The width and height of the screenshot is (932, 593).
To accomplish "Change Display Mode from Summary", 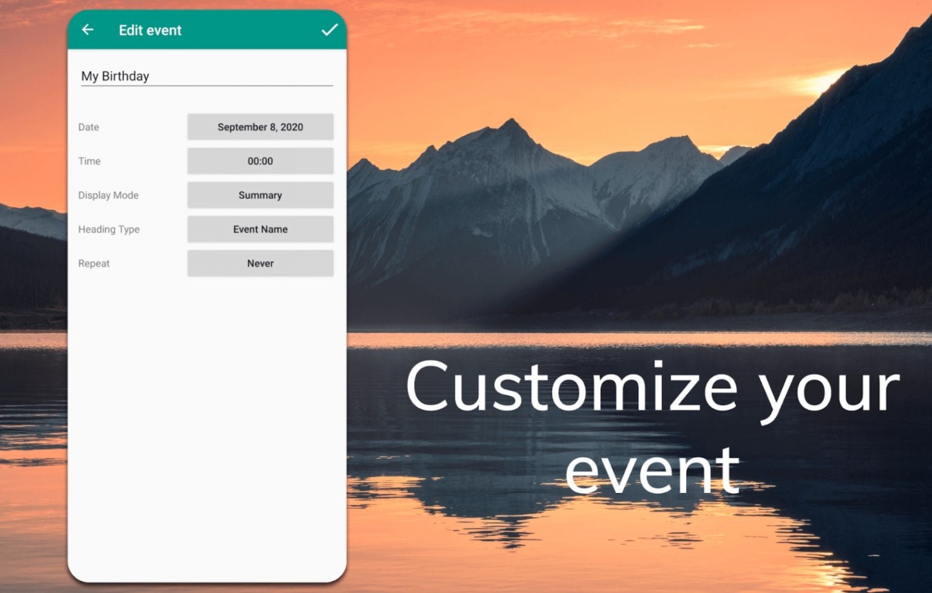I will (260, 195).
